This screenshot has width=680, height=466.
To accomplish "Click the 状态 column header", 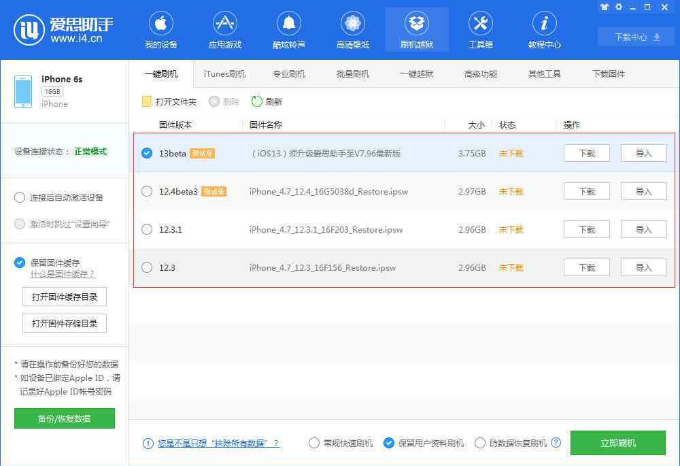I will 507,125.
